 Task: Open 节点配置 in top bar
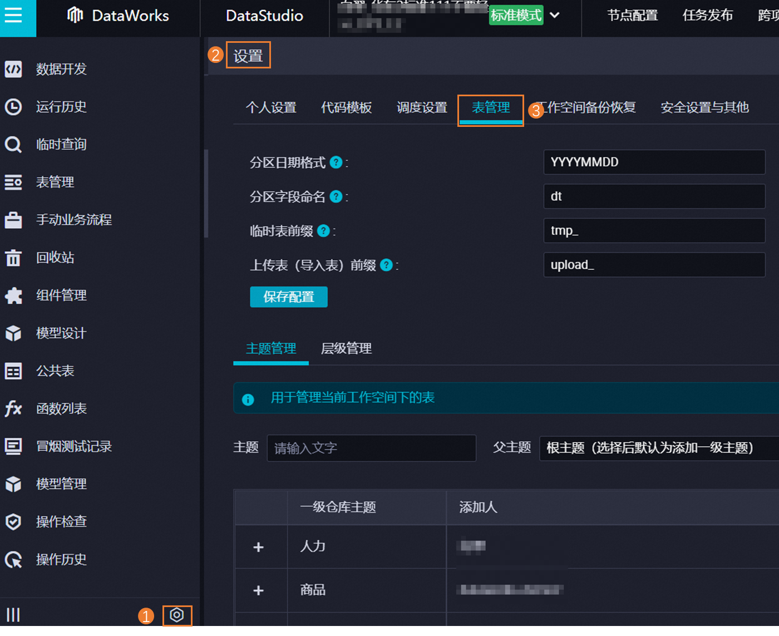tap(633, 15)
